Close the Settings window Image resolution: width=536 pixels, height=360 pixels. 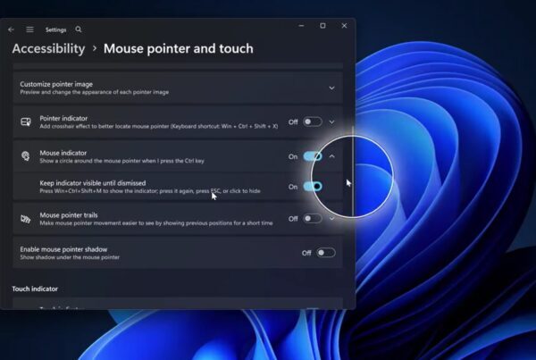(x=344, y=26)
